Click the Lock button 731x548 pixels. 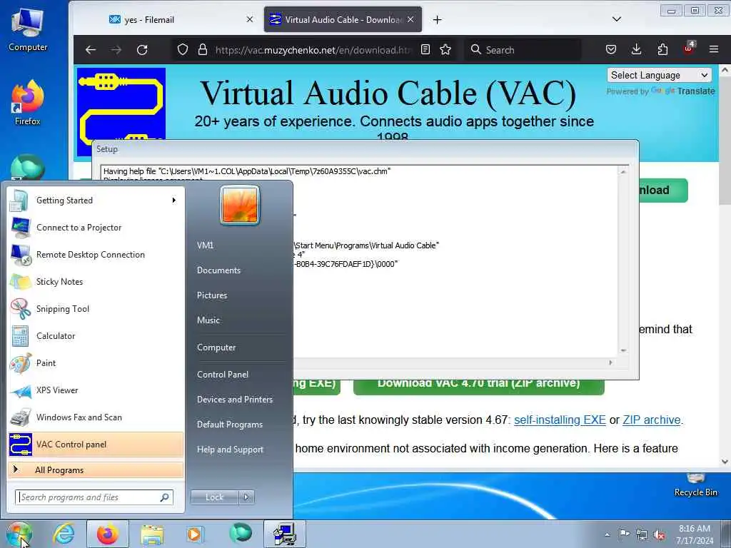pos(214,497)
